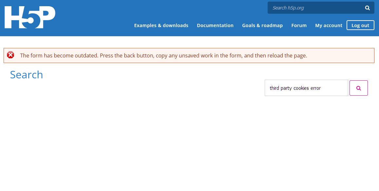Click the header search magnifier icon
The image size is (379, 191).
pyautogui.click(x=367, y=8)
